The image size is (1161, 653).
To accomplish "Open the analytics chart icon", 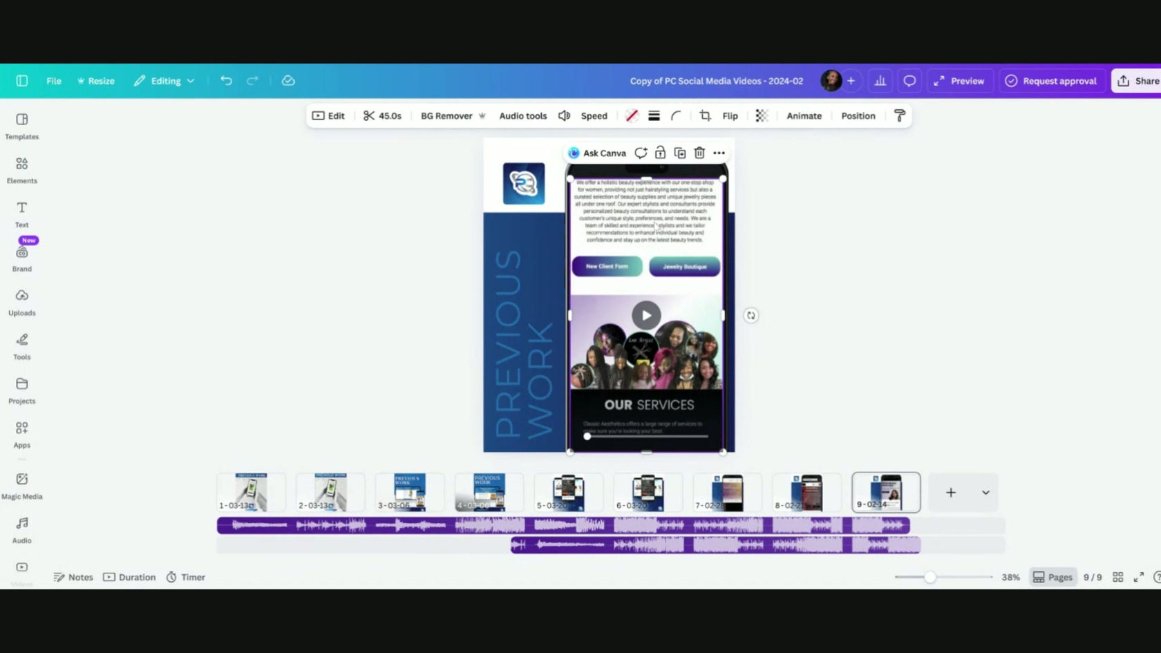I will (x=880, y=81).
